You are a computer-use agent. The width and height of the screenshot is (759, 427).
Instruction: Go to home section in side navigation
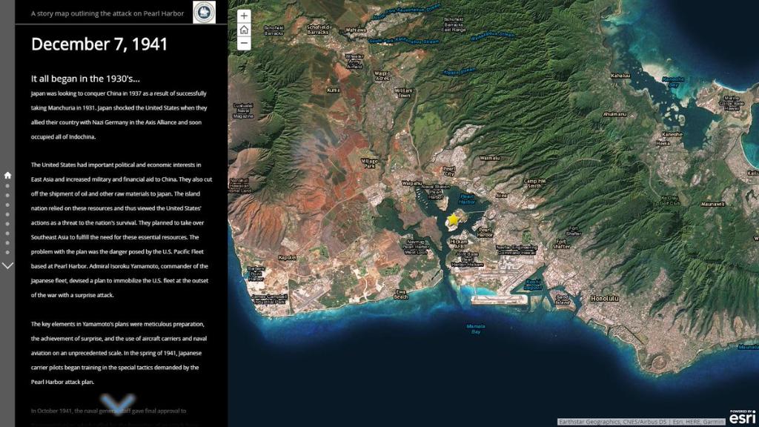[7, 175]
